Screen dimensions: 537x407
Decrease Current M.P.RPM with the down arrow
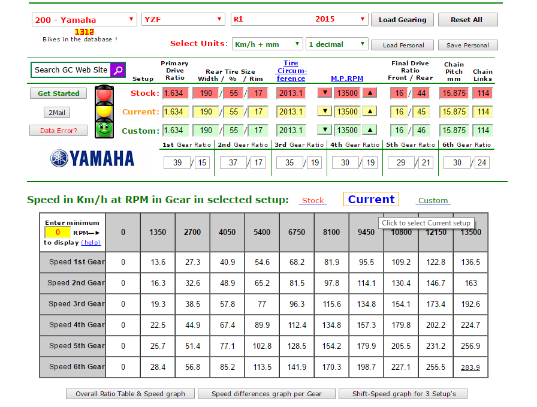tap(324, 111)
